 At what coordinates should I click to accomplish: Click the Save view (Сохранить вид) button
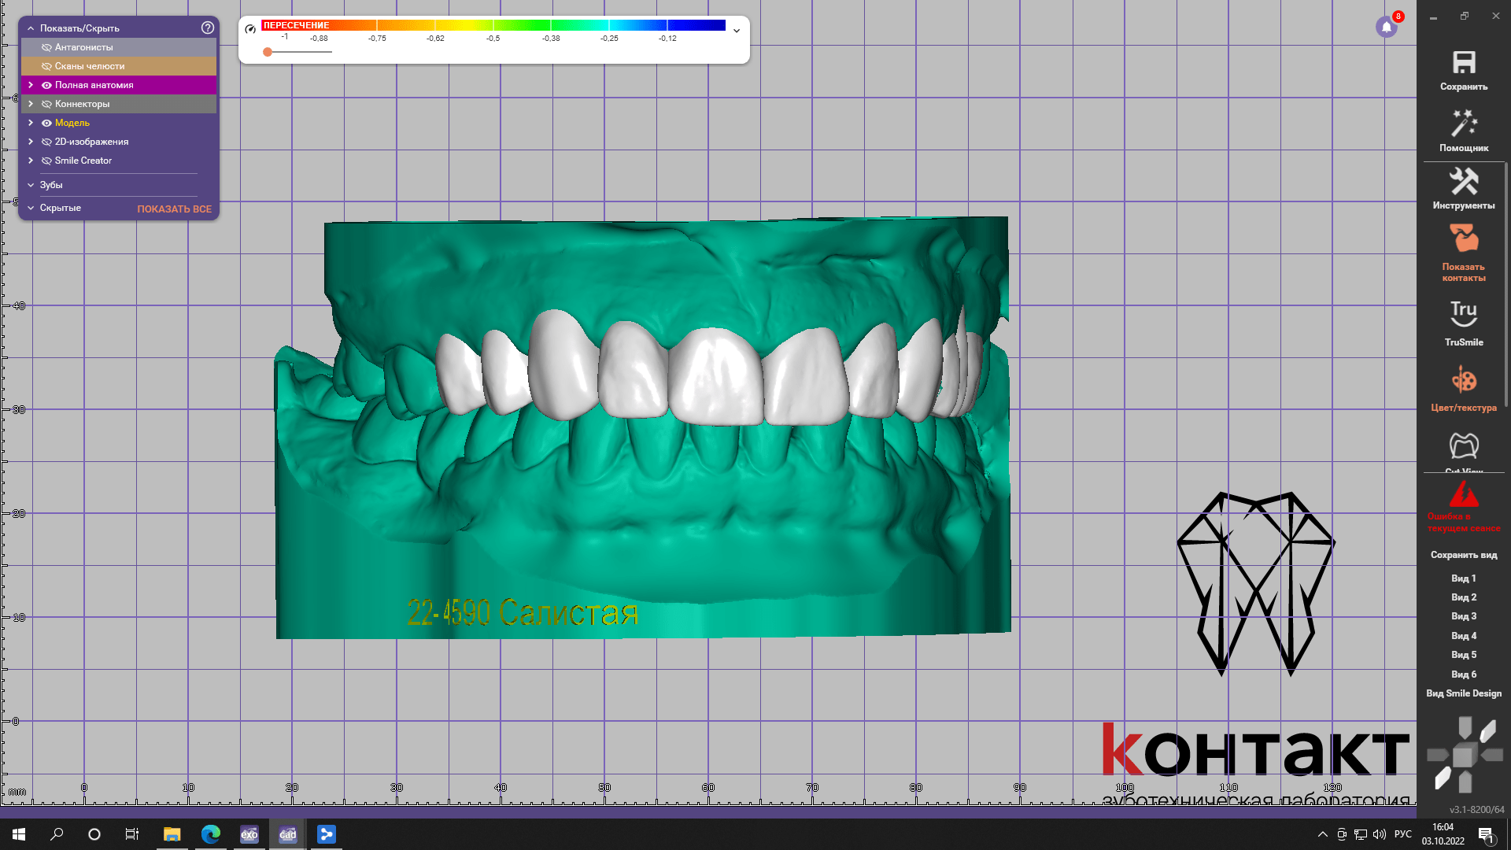pos(1463,555)
